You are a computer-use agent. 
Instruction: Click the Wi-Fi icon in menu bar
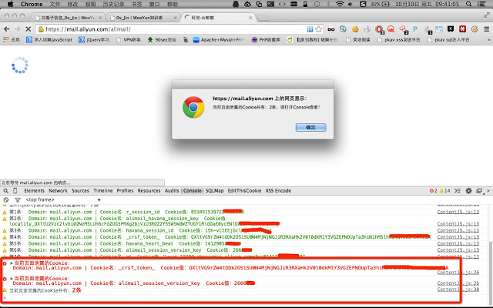[340, 4]
